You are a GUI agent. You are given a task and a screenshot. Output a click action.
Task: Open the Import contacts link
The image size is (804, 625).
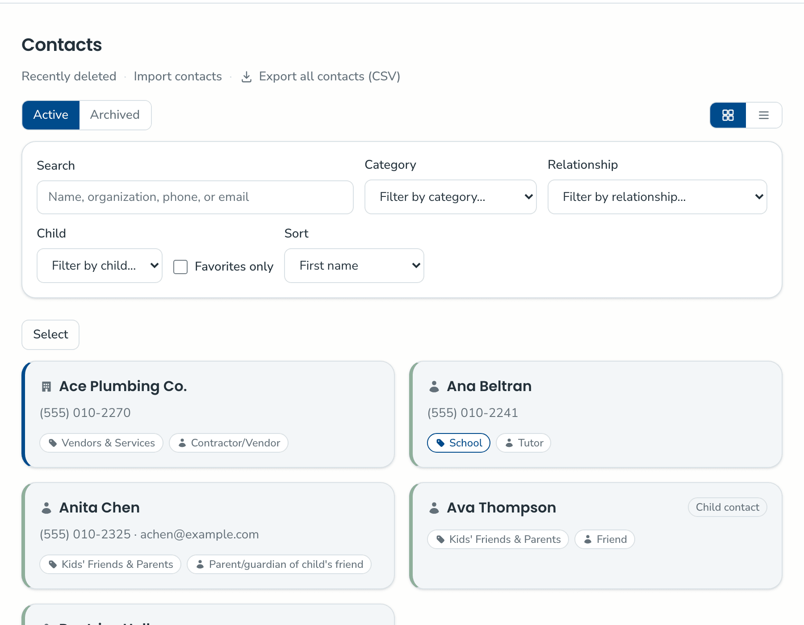click(178, 76)
